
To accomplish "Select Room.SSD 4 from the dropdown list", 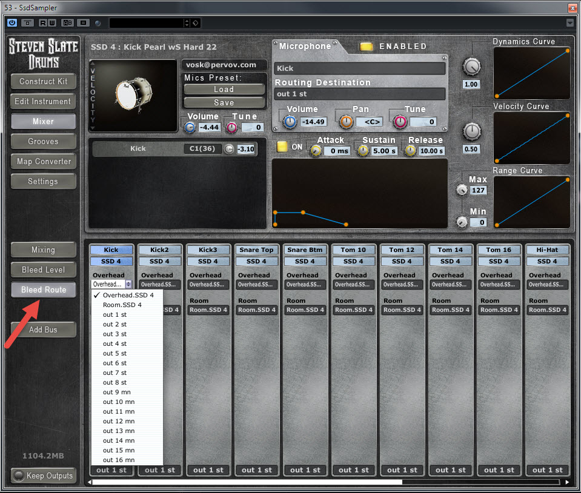I will (x=122, y=305).
